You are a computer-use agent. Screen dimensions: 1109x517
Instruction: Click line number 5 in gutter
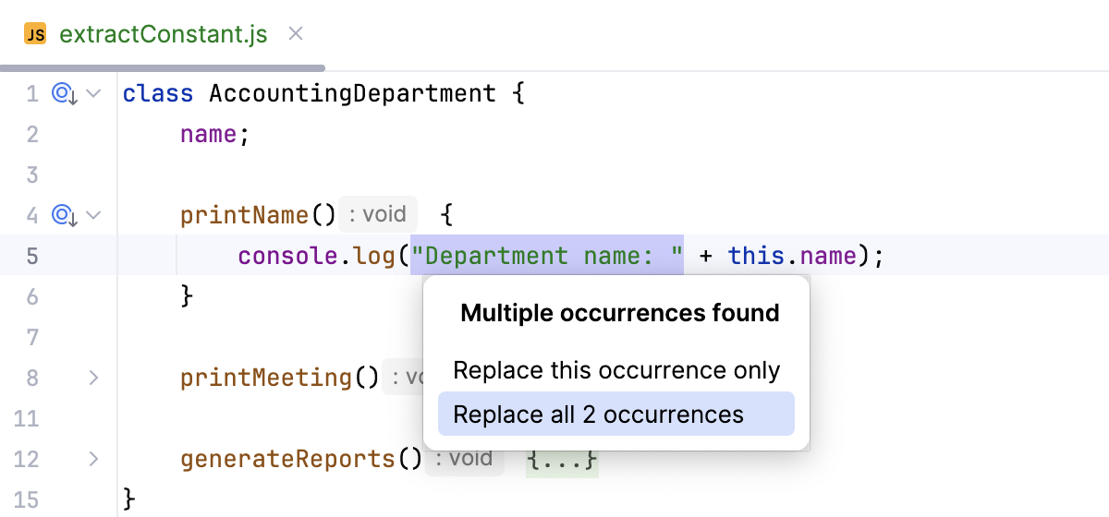coord(32,256)
